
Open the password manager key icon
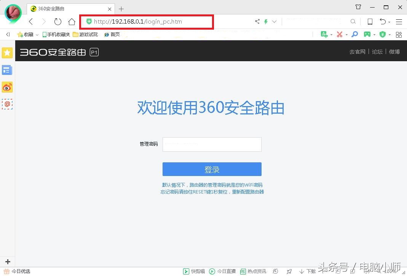click(354, 34)
